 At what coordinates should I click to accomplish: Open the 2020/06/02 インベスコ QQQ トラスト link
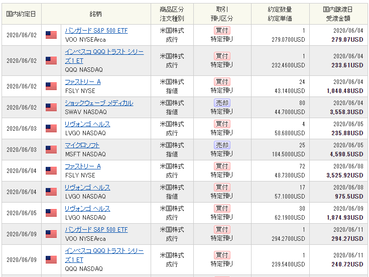coord(104,56)
